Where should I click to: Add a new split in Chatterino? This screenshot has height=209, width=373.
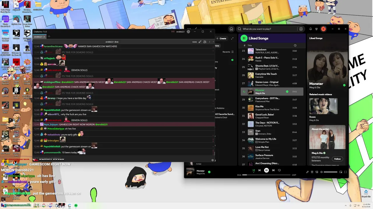(213, 42)
